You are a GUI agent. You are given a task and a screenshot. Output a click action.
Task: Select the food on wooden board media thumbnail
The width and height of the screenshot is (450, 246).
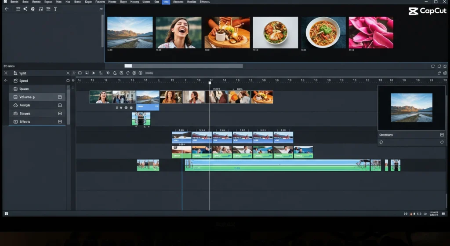pos(227,33)
